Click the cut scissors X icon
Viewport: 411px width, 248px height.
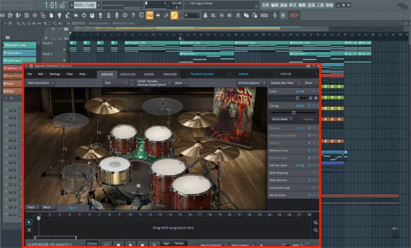point(238,16)
